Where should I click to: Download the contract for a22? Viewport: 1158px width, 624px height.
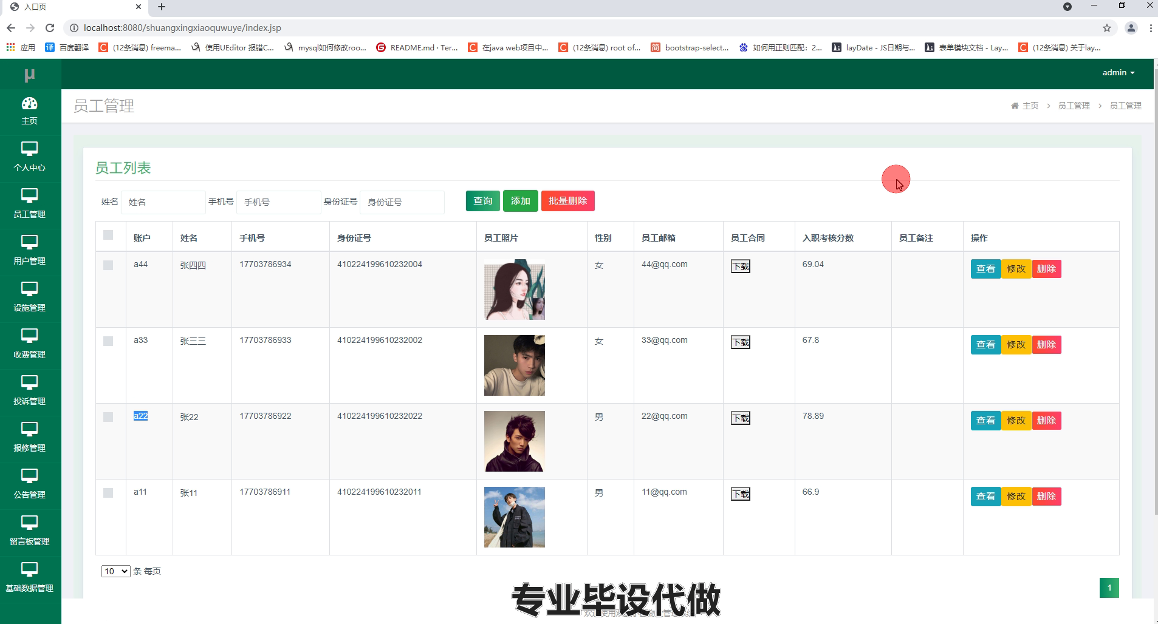(x=741, y=418)
